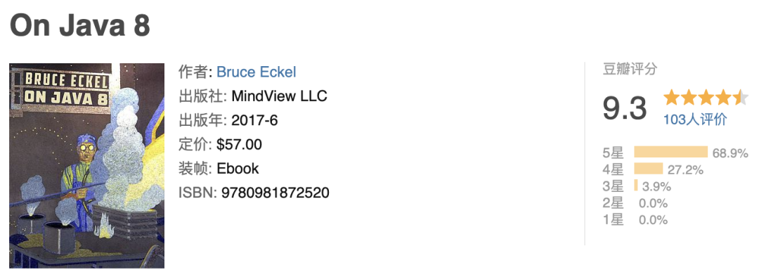The height and width of the screenshot is (277, 759).
Task: Click the first gold star
Action: tap(671, 97)
